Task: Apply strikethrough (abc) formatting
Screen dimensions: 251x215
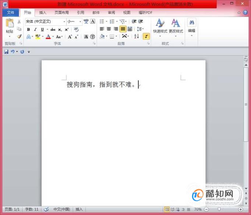Action: point(53,29)
